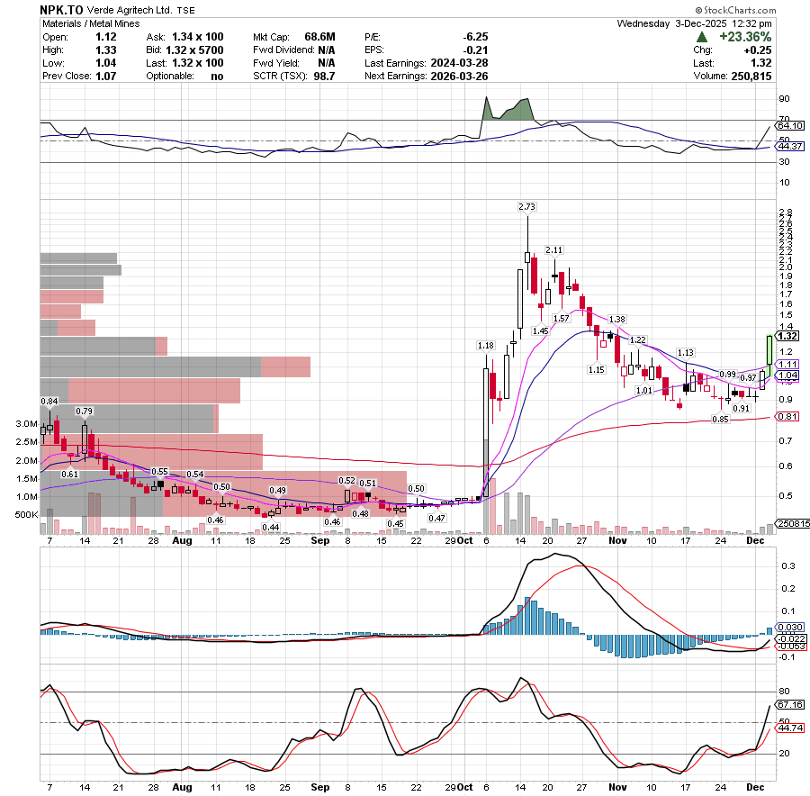
Task: Click the latest green candlestick
Action: tap(769, 351)
